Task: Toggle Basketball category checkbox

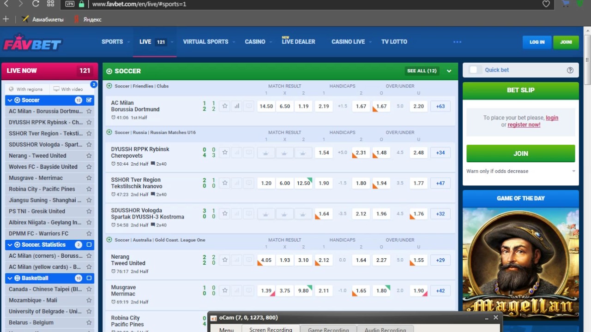Action: coord(89,278)
